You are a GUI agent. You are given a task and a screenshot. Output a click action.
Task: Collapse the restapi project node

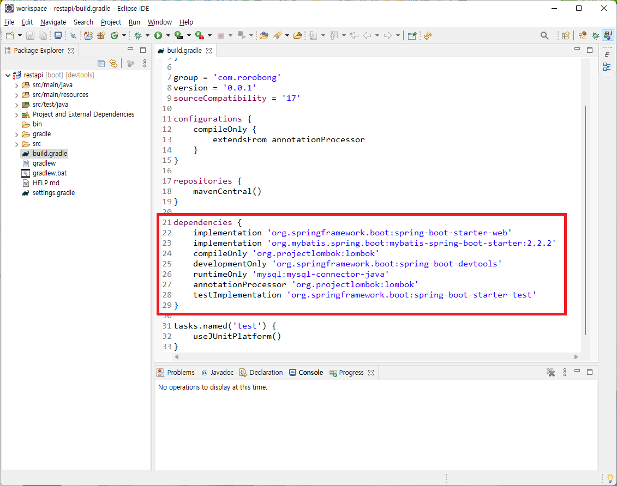[8, 75]
